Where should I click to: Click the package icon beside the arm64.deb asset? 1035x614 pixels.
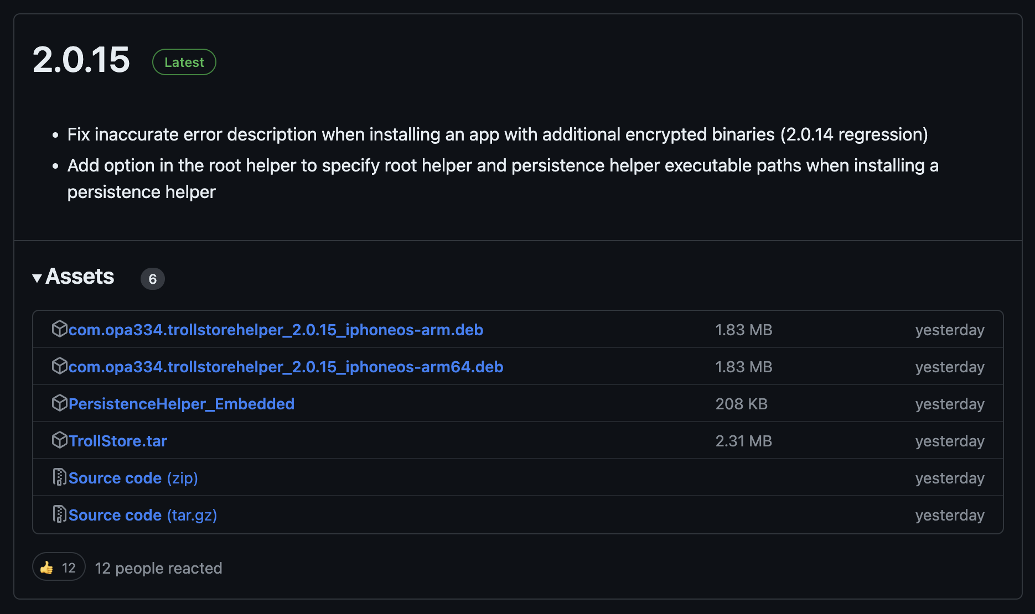tap(59, 366)
